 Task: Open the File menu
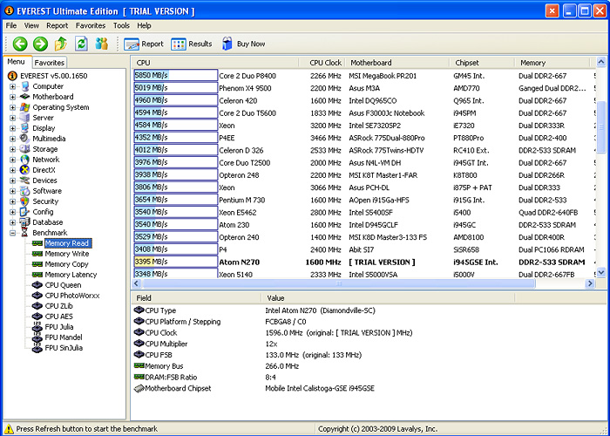(10, 25)
